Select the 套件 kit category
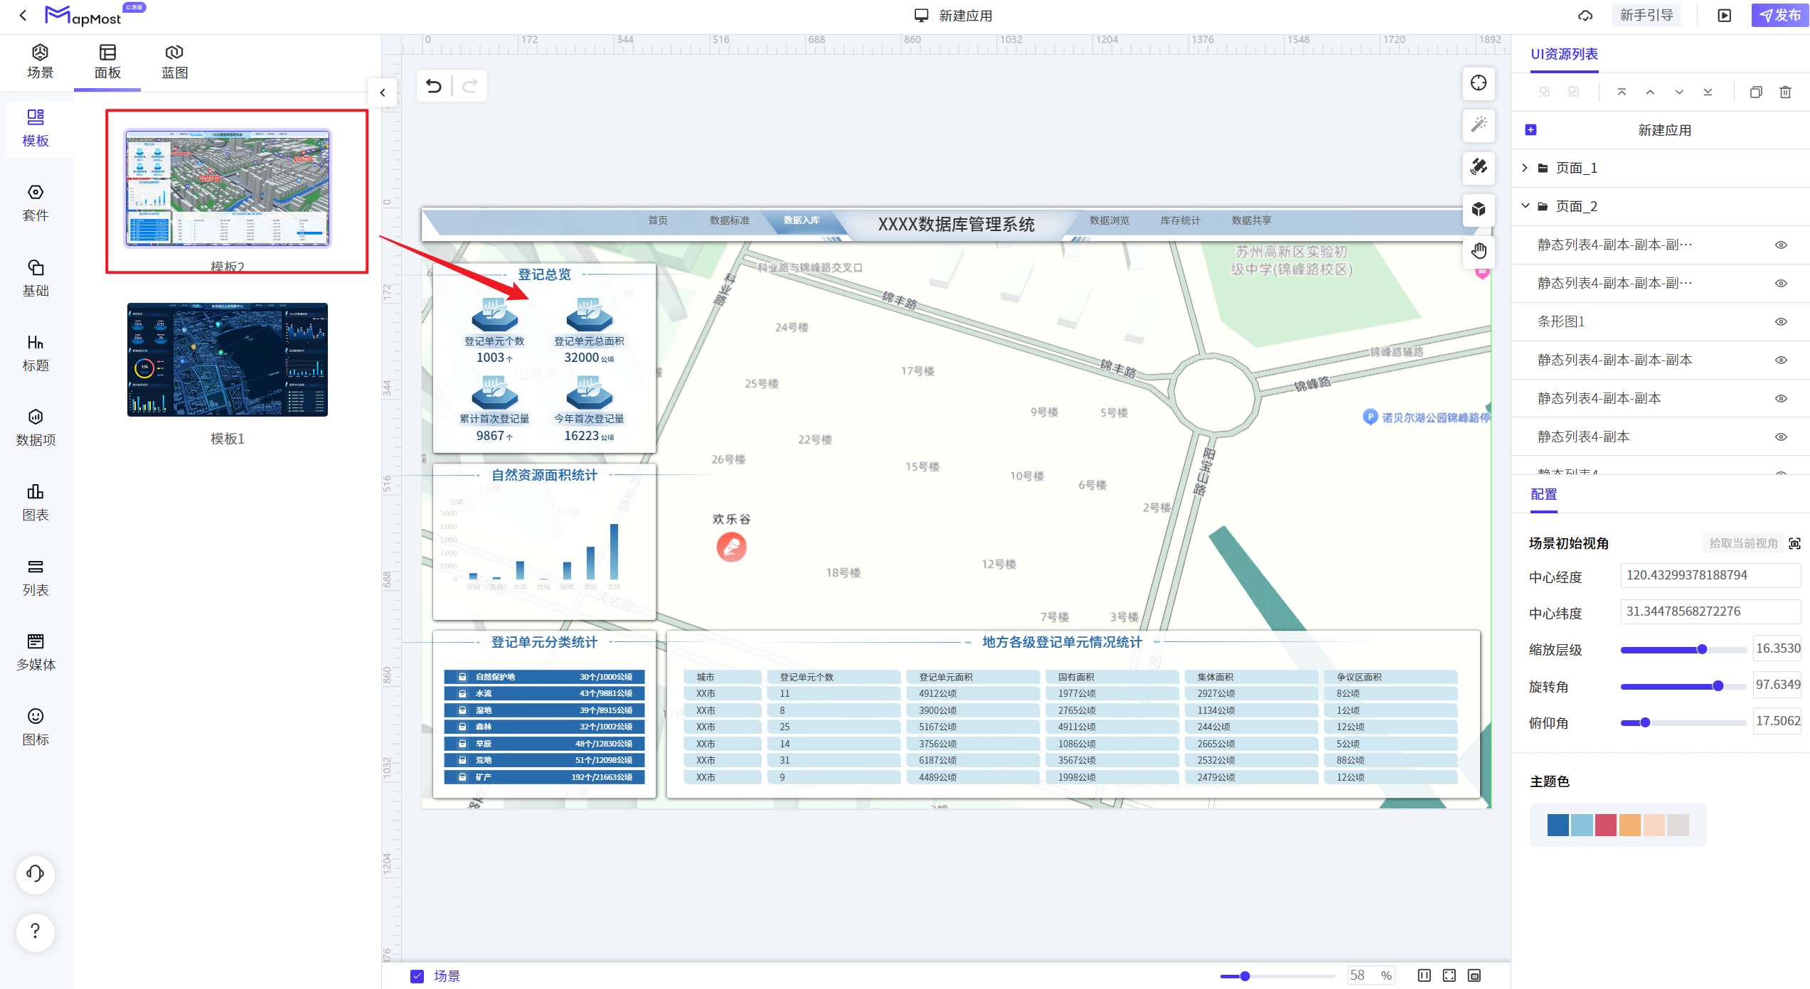Screen dimensions: 1810x989 (36, 203)
